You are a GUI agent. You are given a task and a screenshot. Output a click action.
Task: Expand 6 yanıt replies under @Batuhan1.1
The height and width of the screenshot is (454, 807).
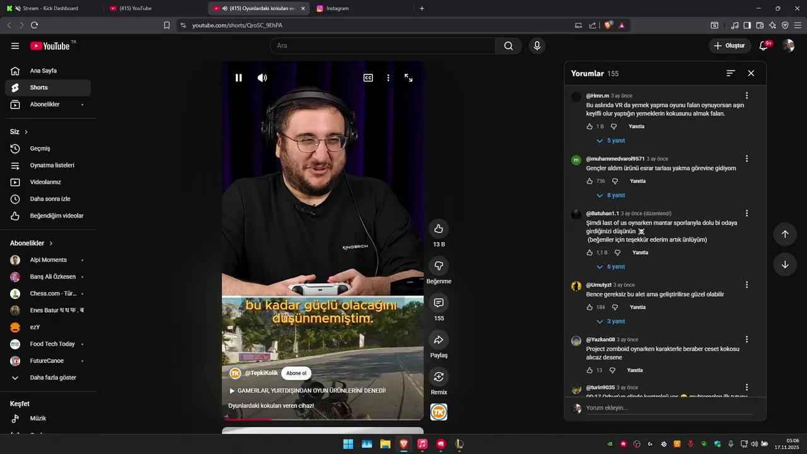(611, 267)
